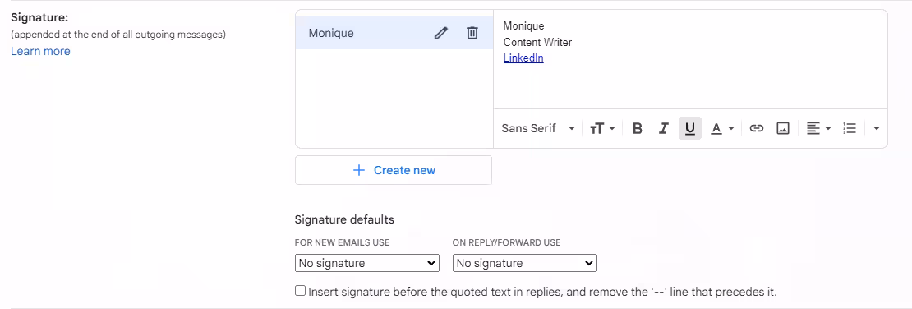Toggle underline formatting in signature toolbar

tap(690, 128)
